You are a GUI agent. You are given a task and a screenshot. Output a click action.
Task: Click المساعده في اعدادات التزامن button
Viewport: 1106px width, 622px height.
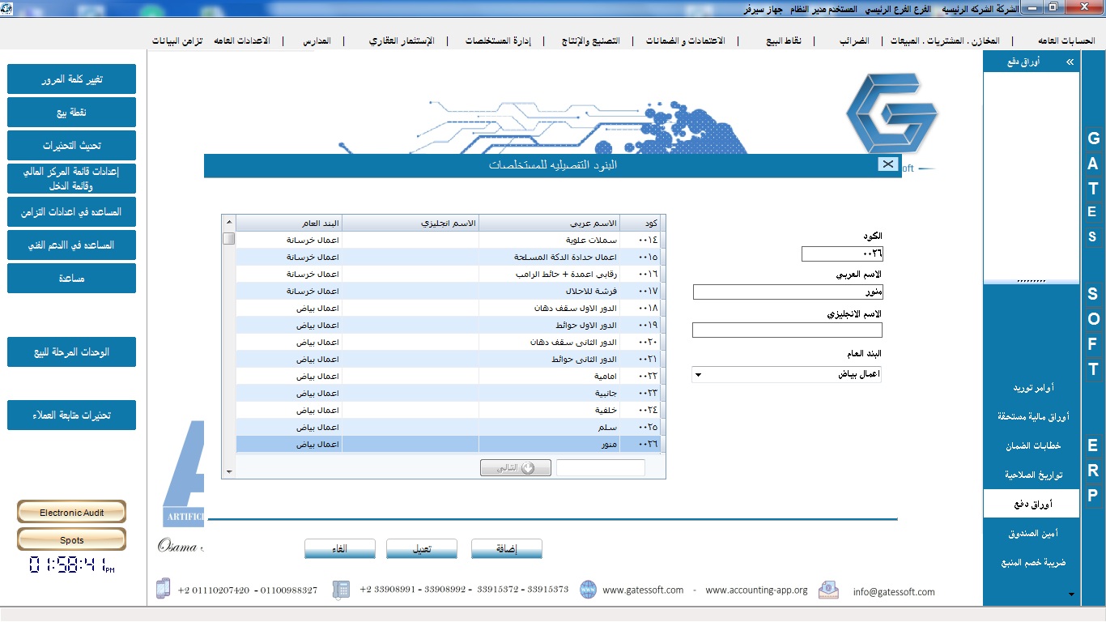pos(71,211)
